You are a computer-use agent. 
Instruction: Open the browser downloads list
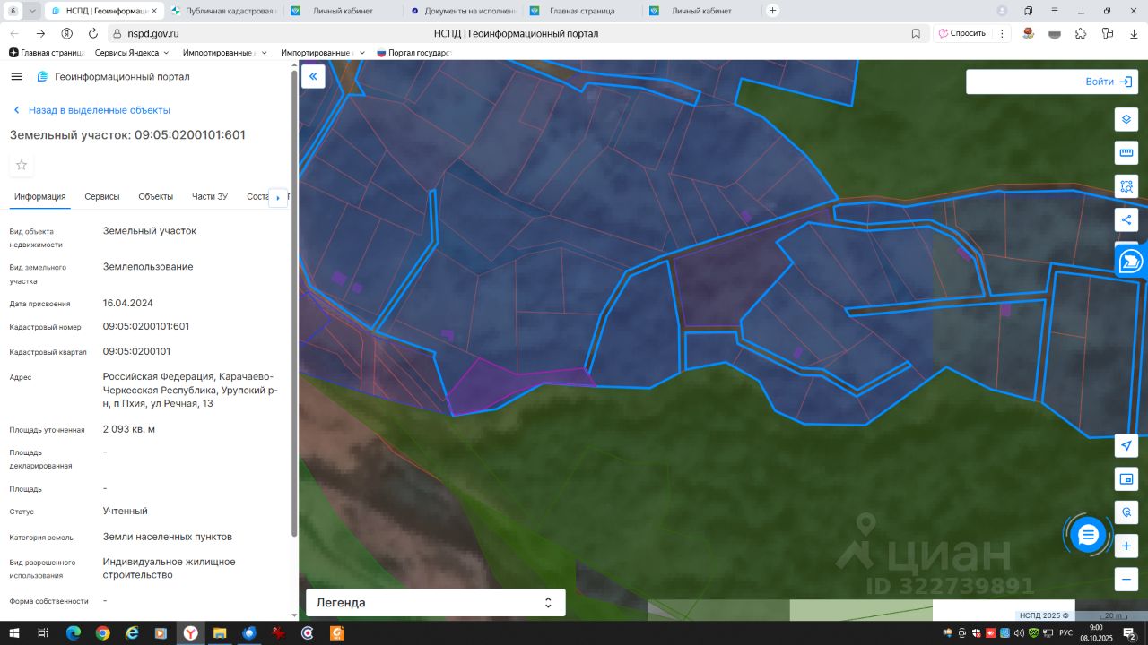[1134, 33]
